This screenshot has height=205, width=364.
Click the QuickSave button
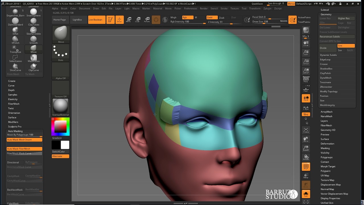[257, 4]
